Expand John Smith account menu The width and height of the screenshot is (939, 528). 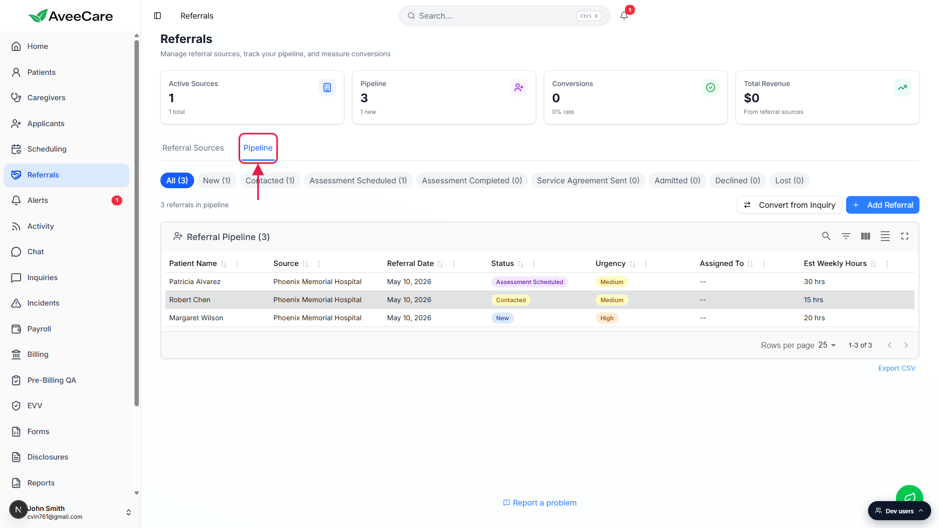(129, 512)
